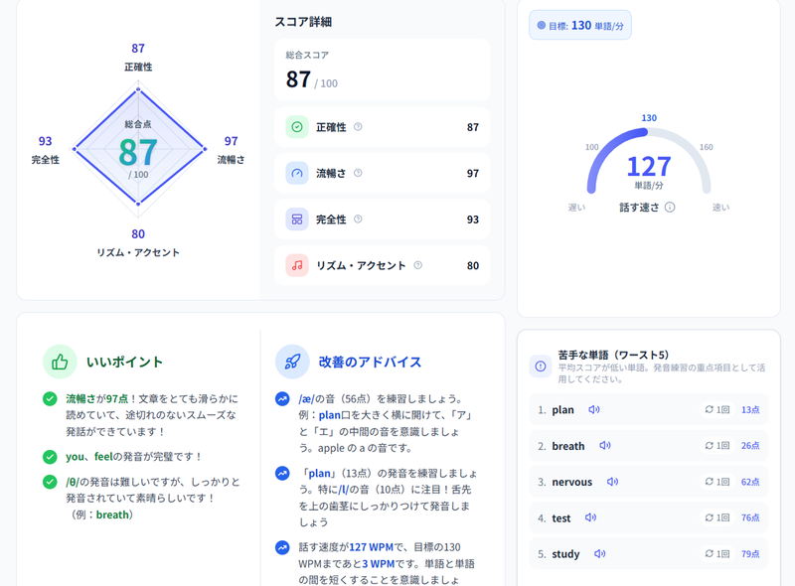
Task: Click the purple blocks icon beside 完全性
Action: point(295,220)
